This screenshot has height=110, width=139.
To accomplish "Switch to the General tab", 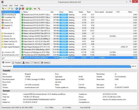I will click(x=6, y=62).
